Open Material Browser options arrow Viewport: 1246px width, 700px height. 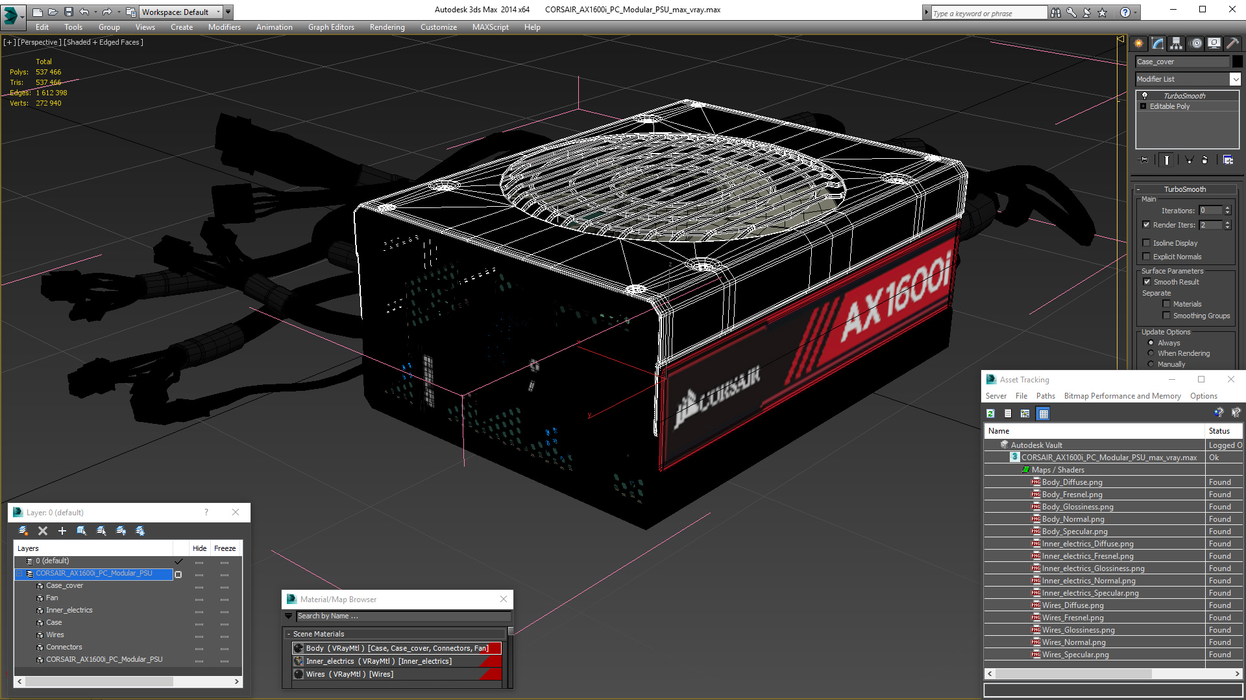[x=289, y=616]
